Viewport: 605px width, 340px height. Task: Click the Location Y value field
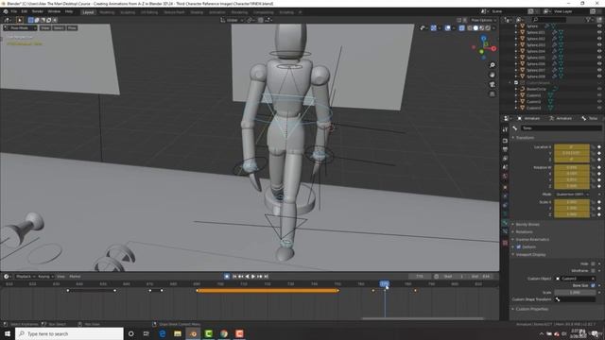coord(572,153)
